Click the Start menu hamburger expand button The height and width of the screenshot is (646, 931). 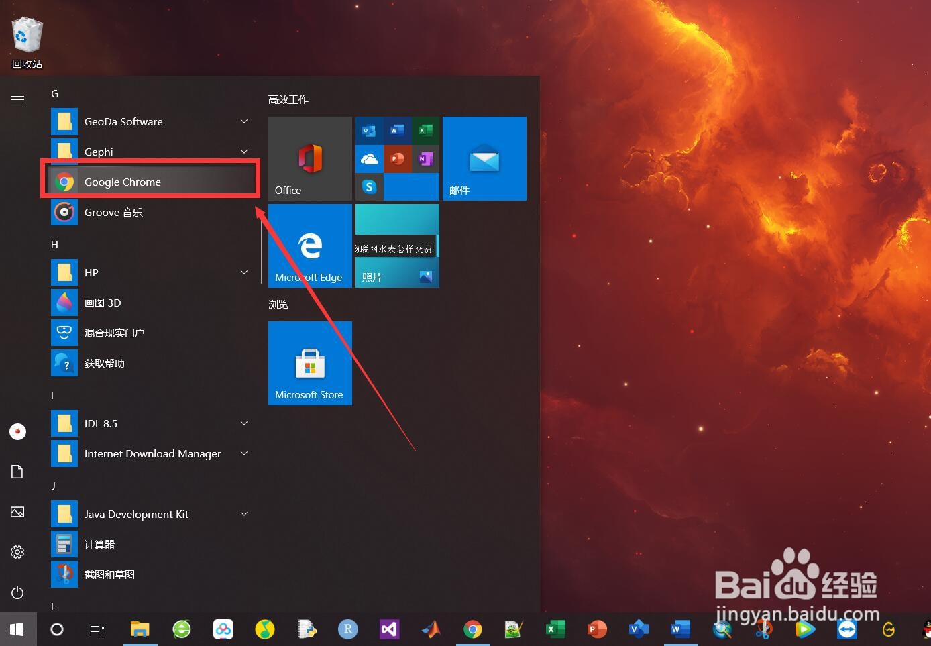17,99
